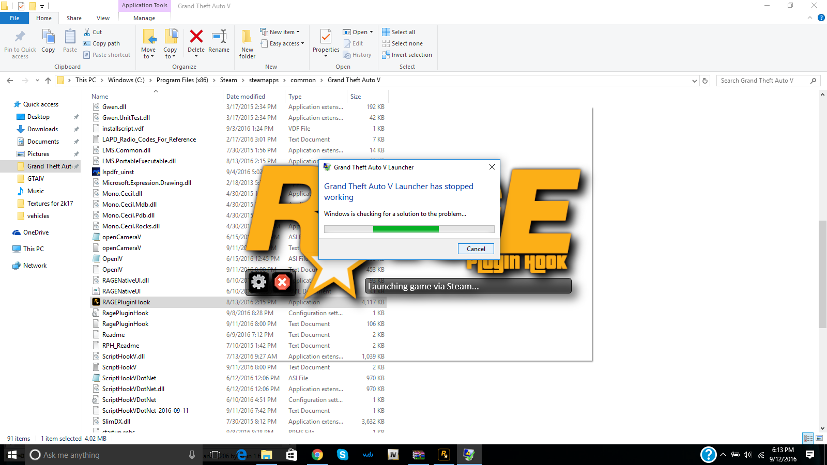The image size is (827, 465).
Task: Switch to details view layout toggle
Action: pos(808,438)
